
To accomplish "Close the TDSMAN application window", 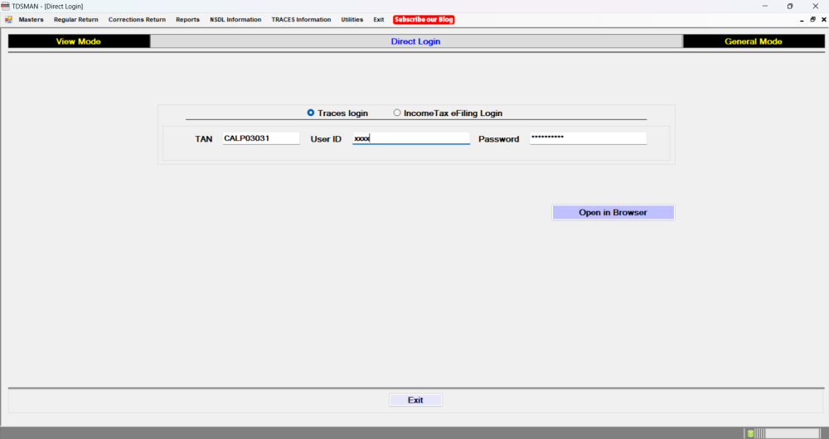I will tap(815, 7).
